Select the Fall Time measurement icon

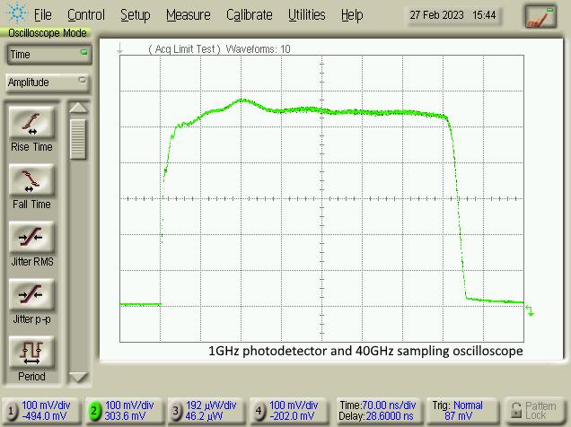31,180
